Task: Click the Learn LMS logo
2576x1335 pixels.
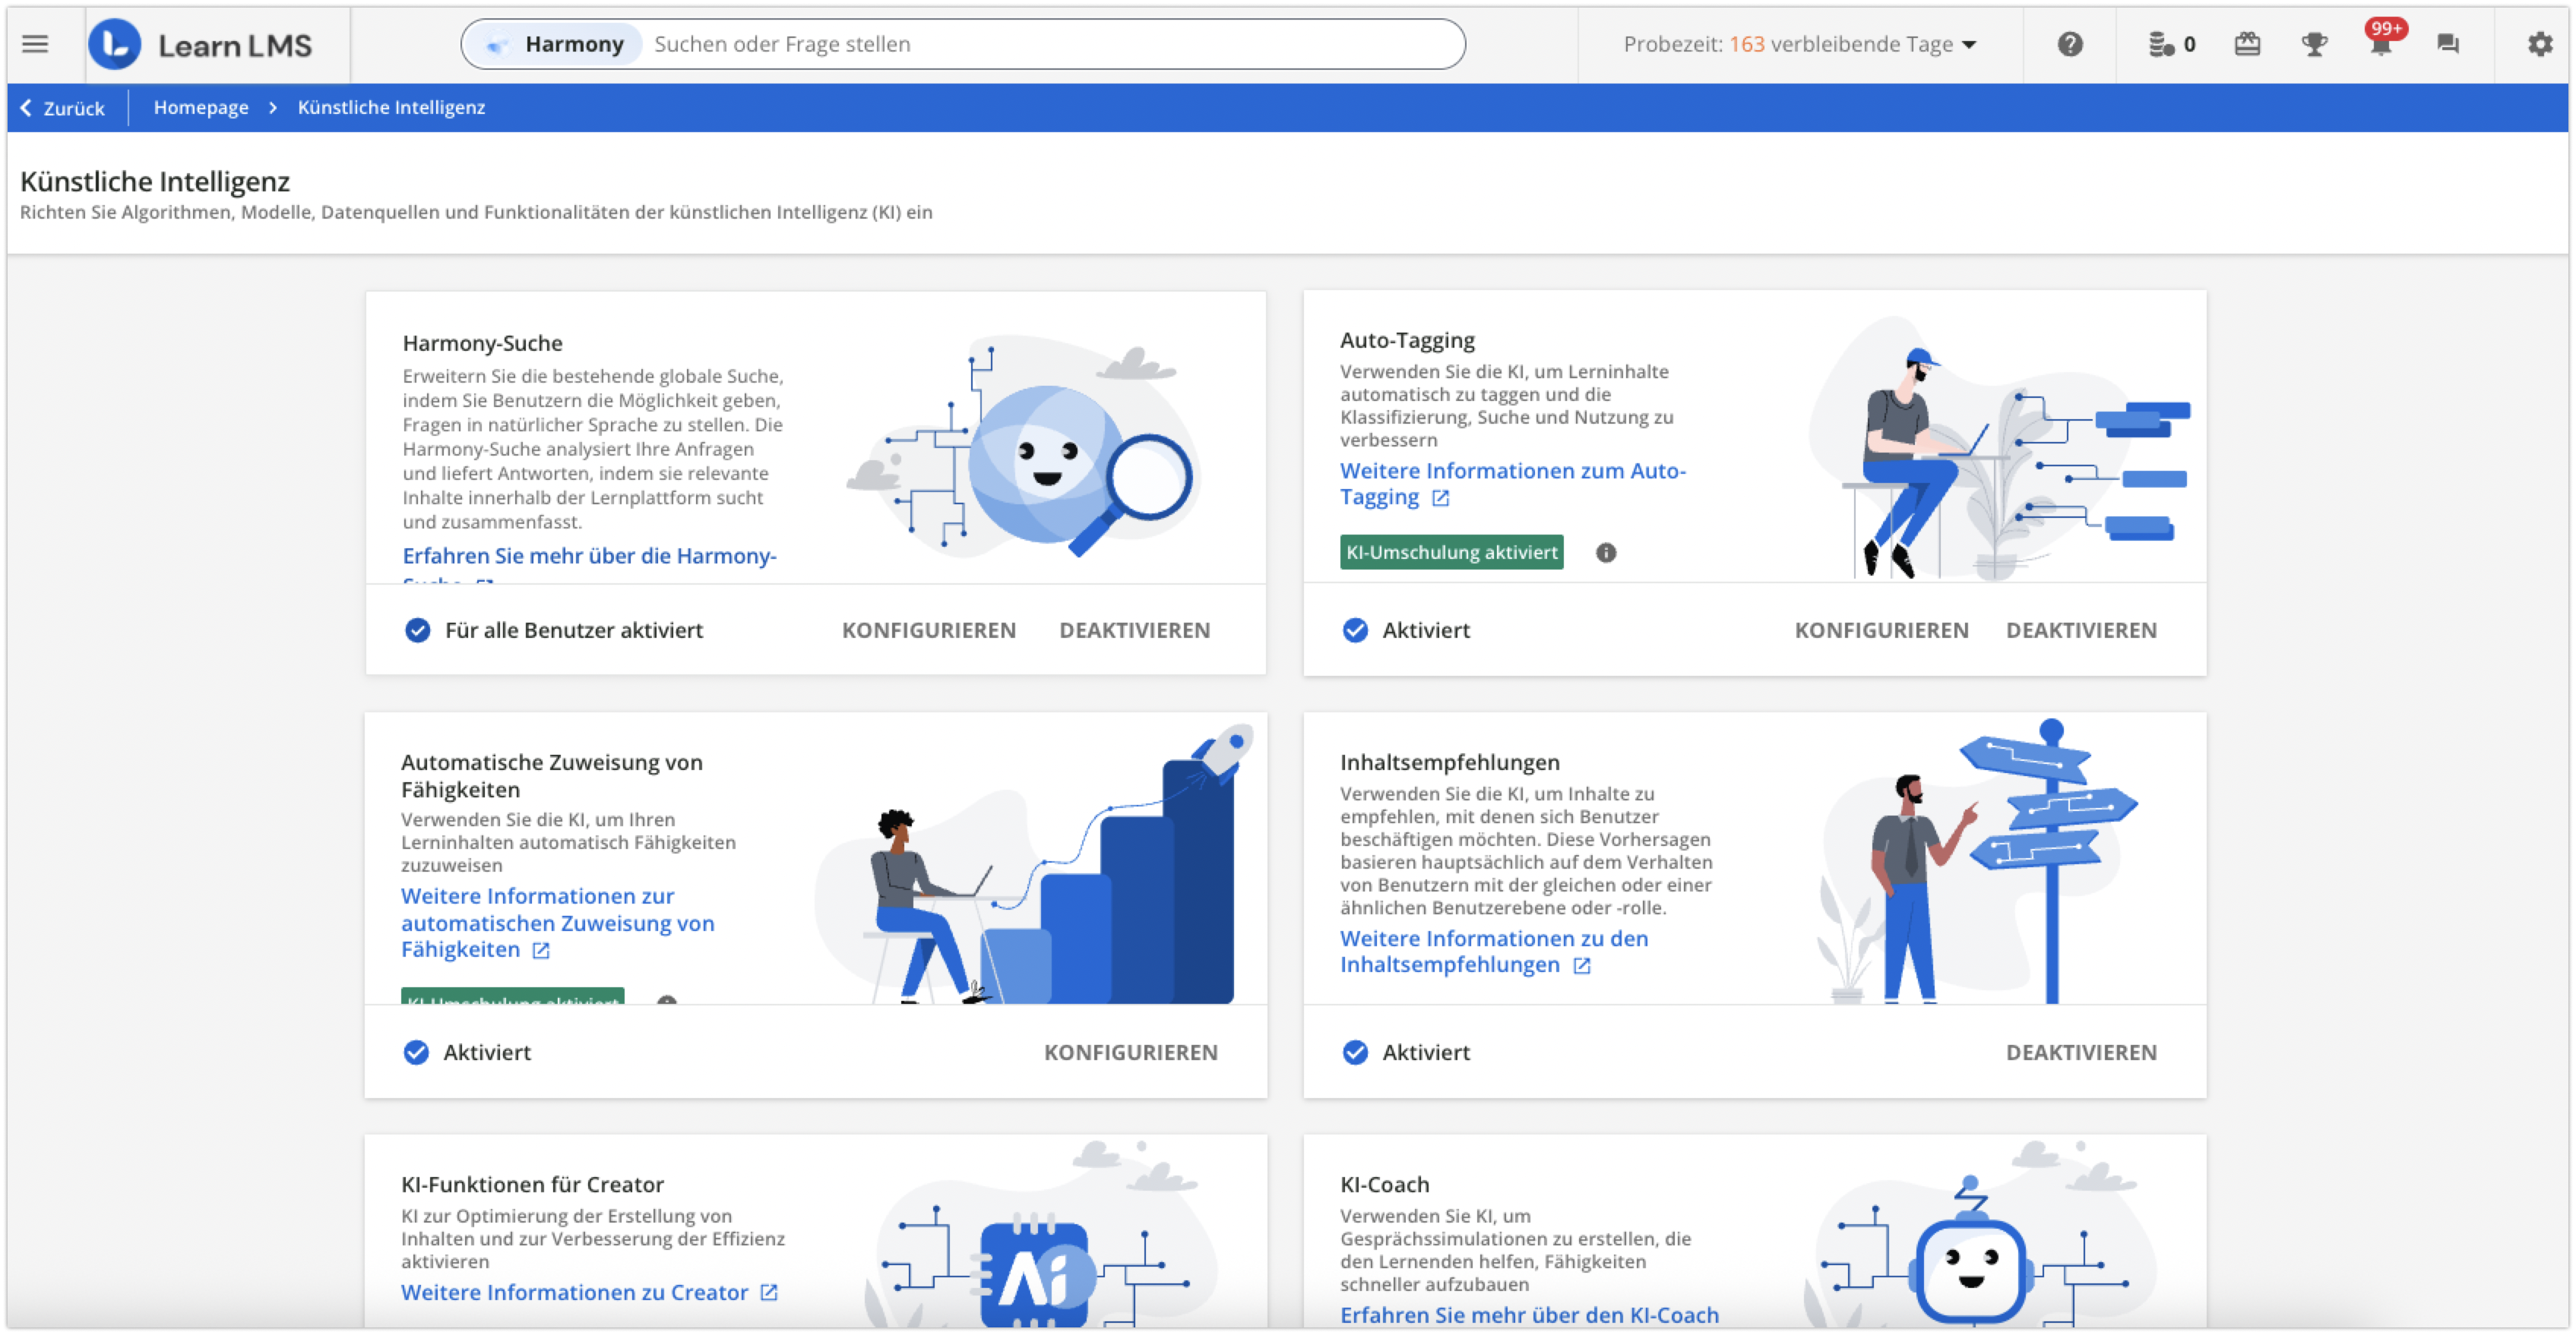Action: [201, 45]
